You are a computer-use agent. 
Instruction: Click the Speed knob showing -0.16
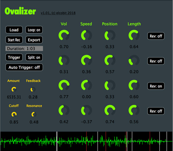click(86, 35)
